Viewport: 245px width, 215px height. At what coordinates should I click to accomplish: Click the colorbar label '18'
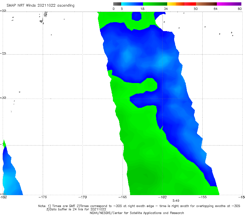coord(142,9)
